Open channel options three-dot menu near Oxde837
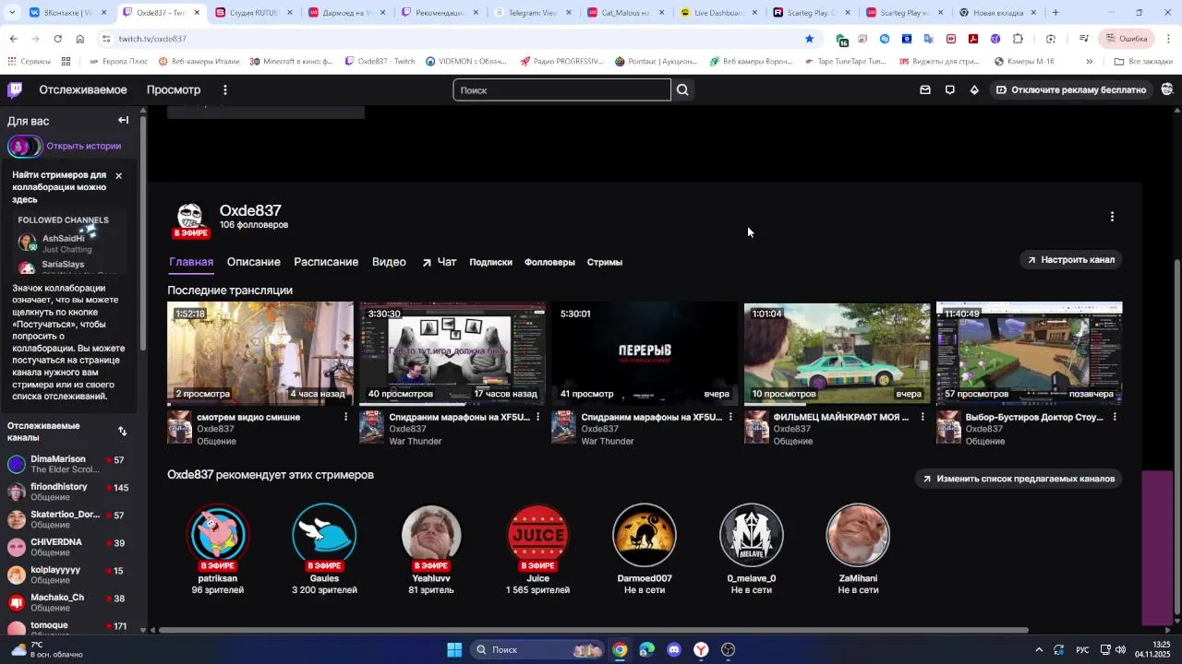 coord(1112,217)
